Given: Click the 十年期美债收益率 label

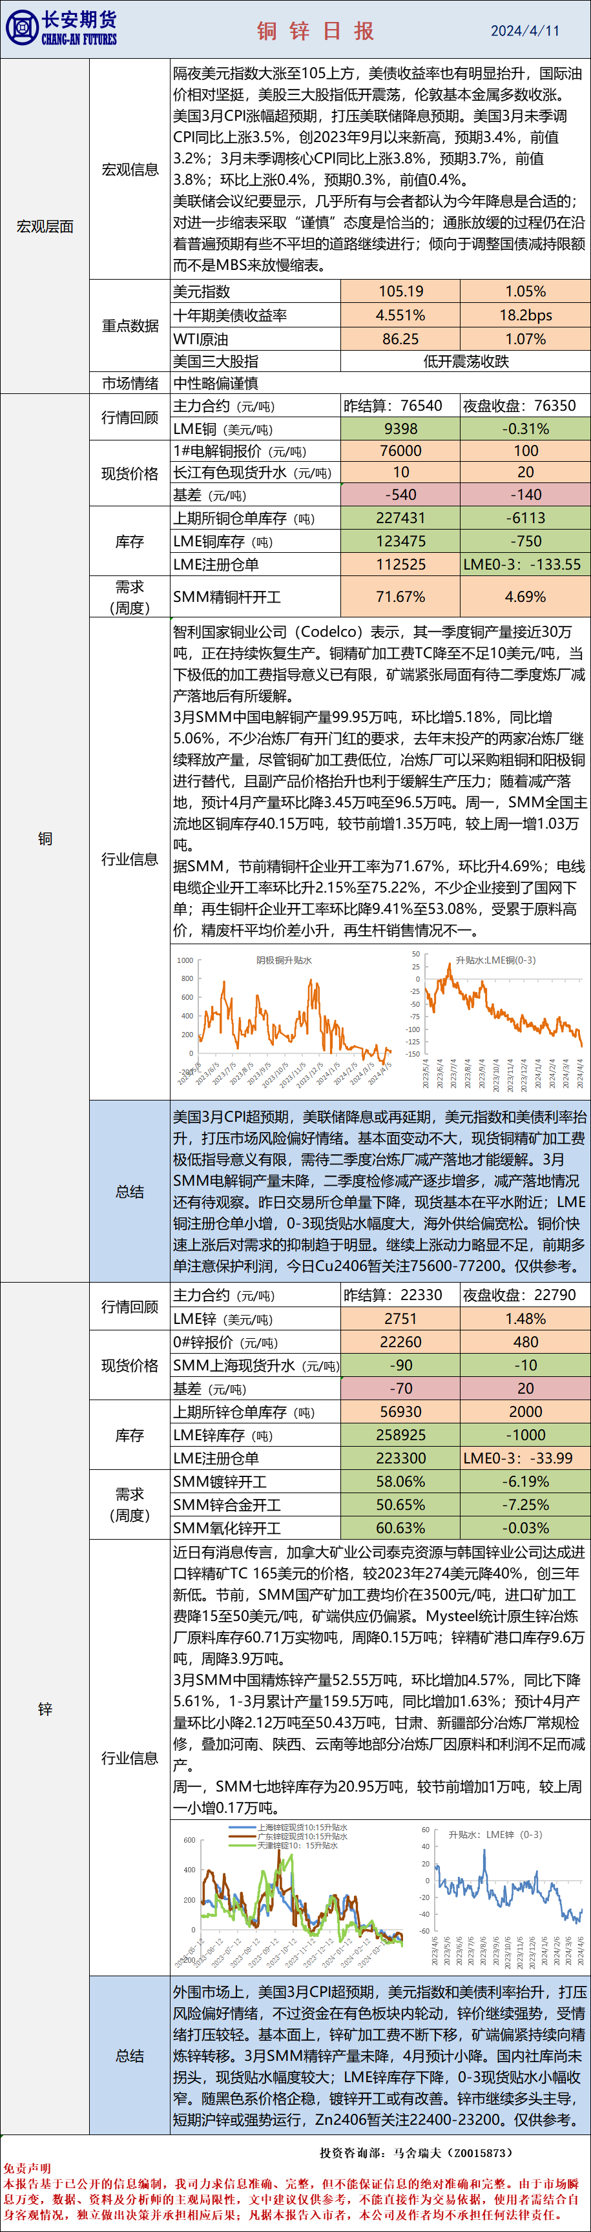Looking at the screenshot, I should (x=230, y=315).
